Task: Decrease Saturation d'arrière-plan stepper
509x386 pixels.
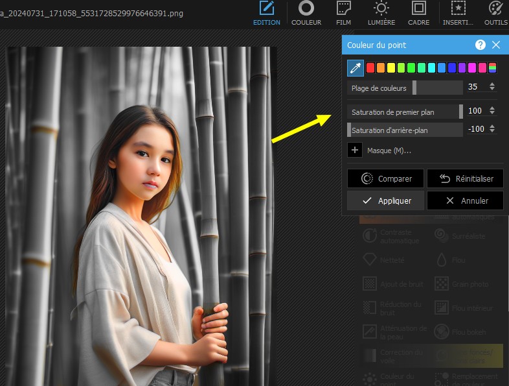Action: coord(492,131)
